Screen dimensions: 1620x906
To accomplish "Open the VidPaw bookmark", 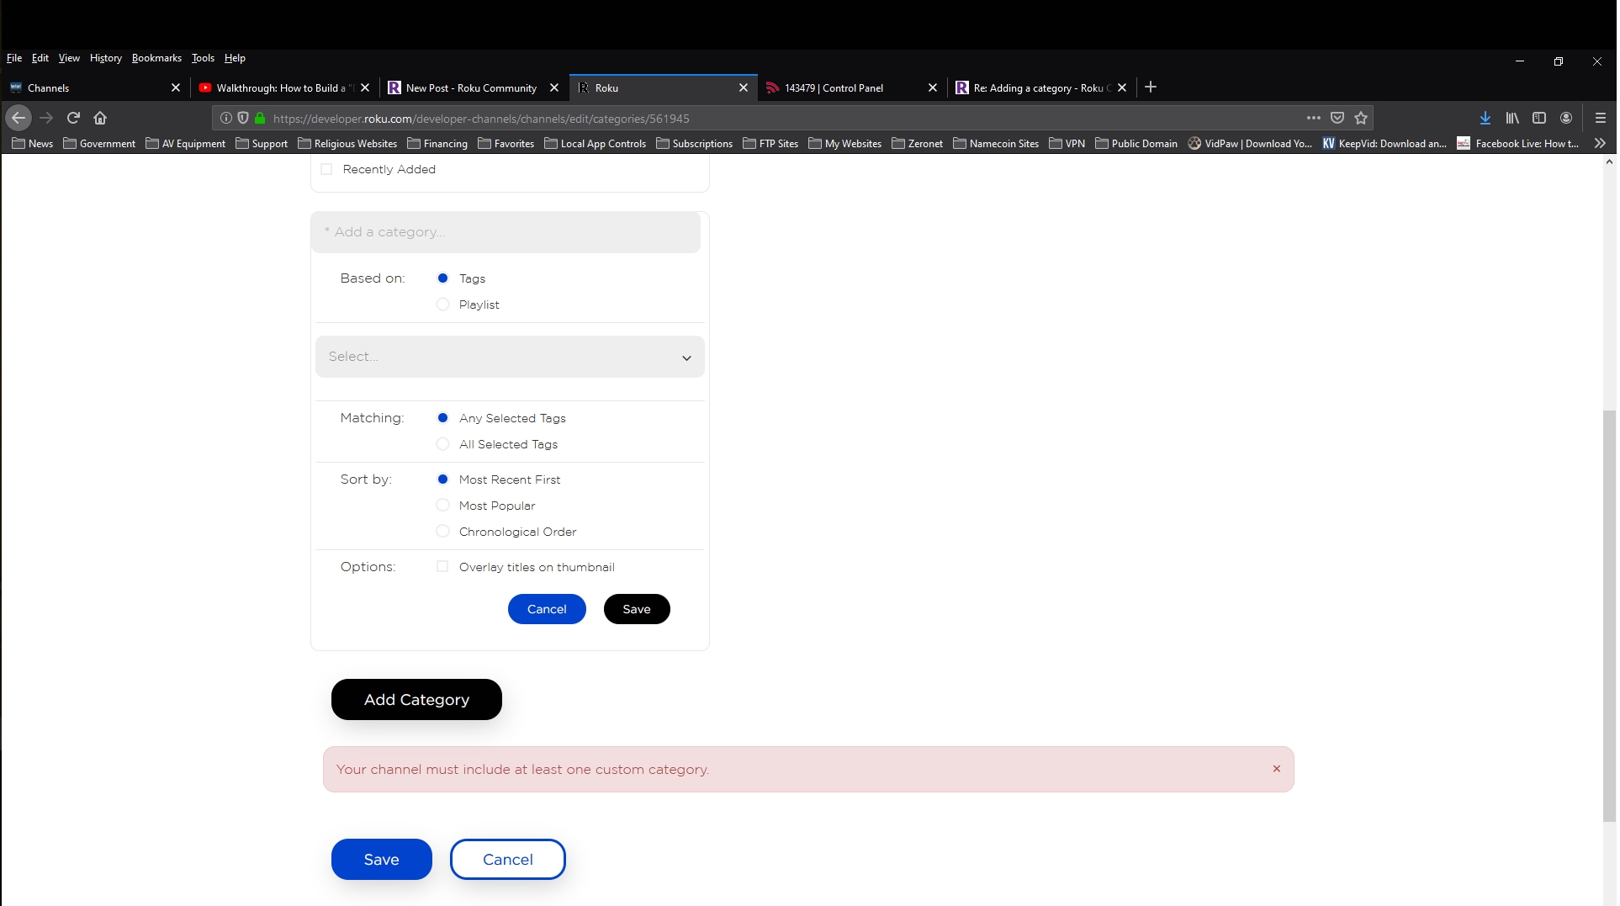I will (x=1250, y=143).
